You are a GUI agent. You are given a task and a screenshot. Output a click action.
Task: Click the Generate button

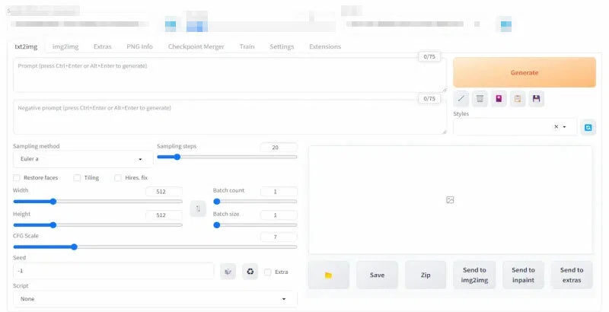pos(525,72)
